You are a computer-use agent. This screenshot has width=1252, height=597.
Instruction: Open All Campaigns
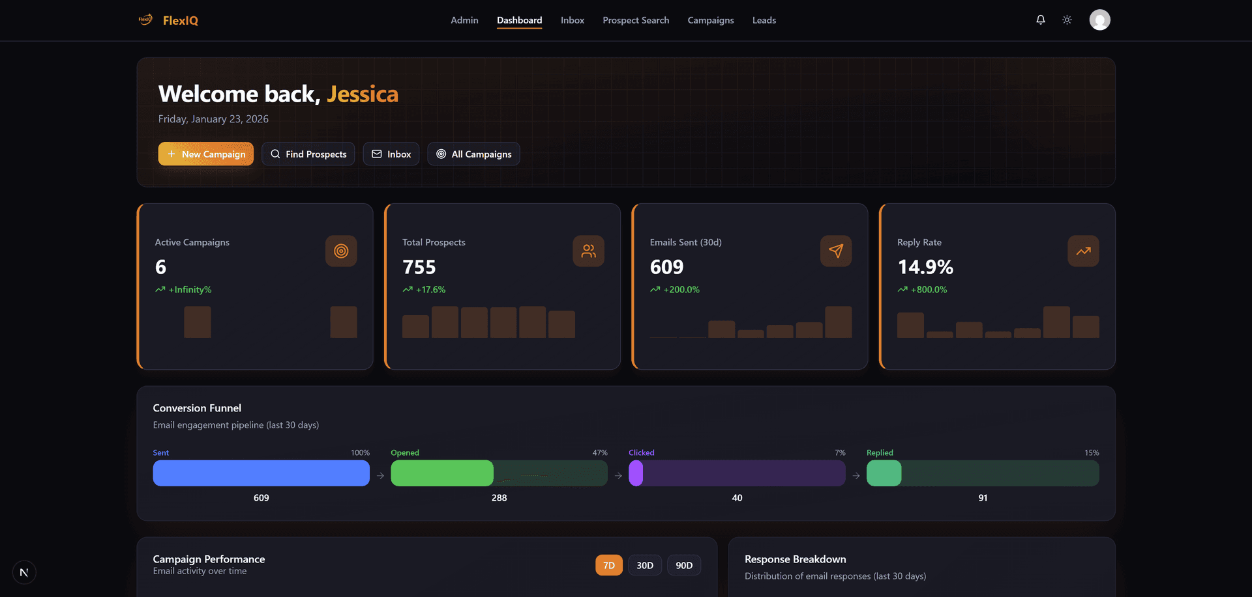click(473, 154)
